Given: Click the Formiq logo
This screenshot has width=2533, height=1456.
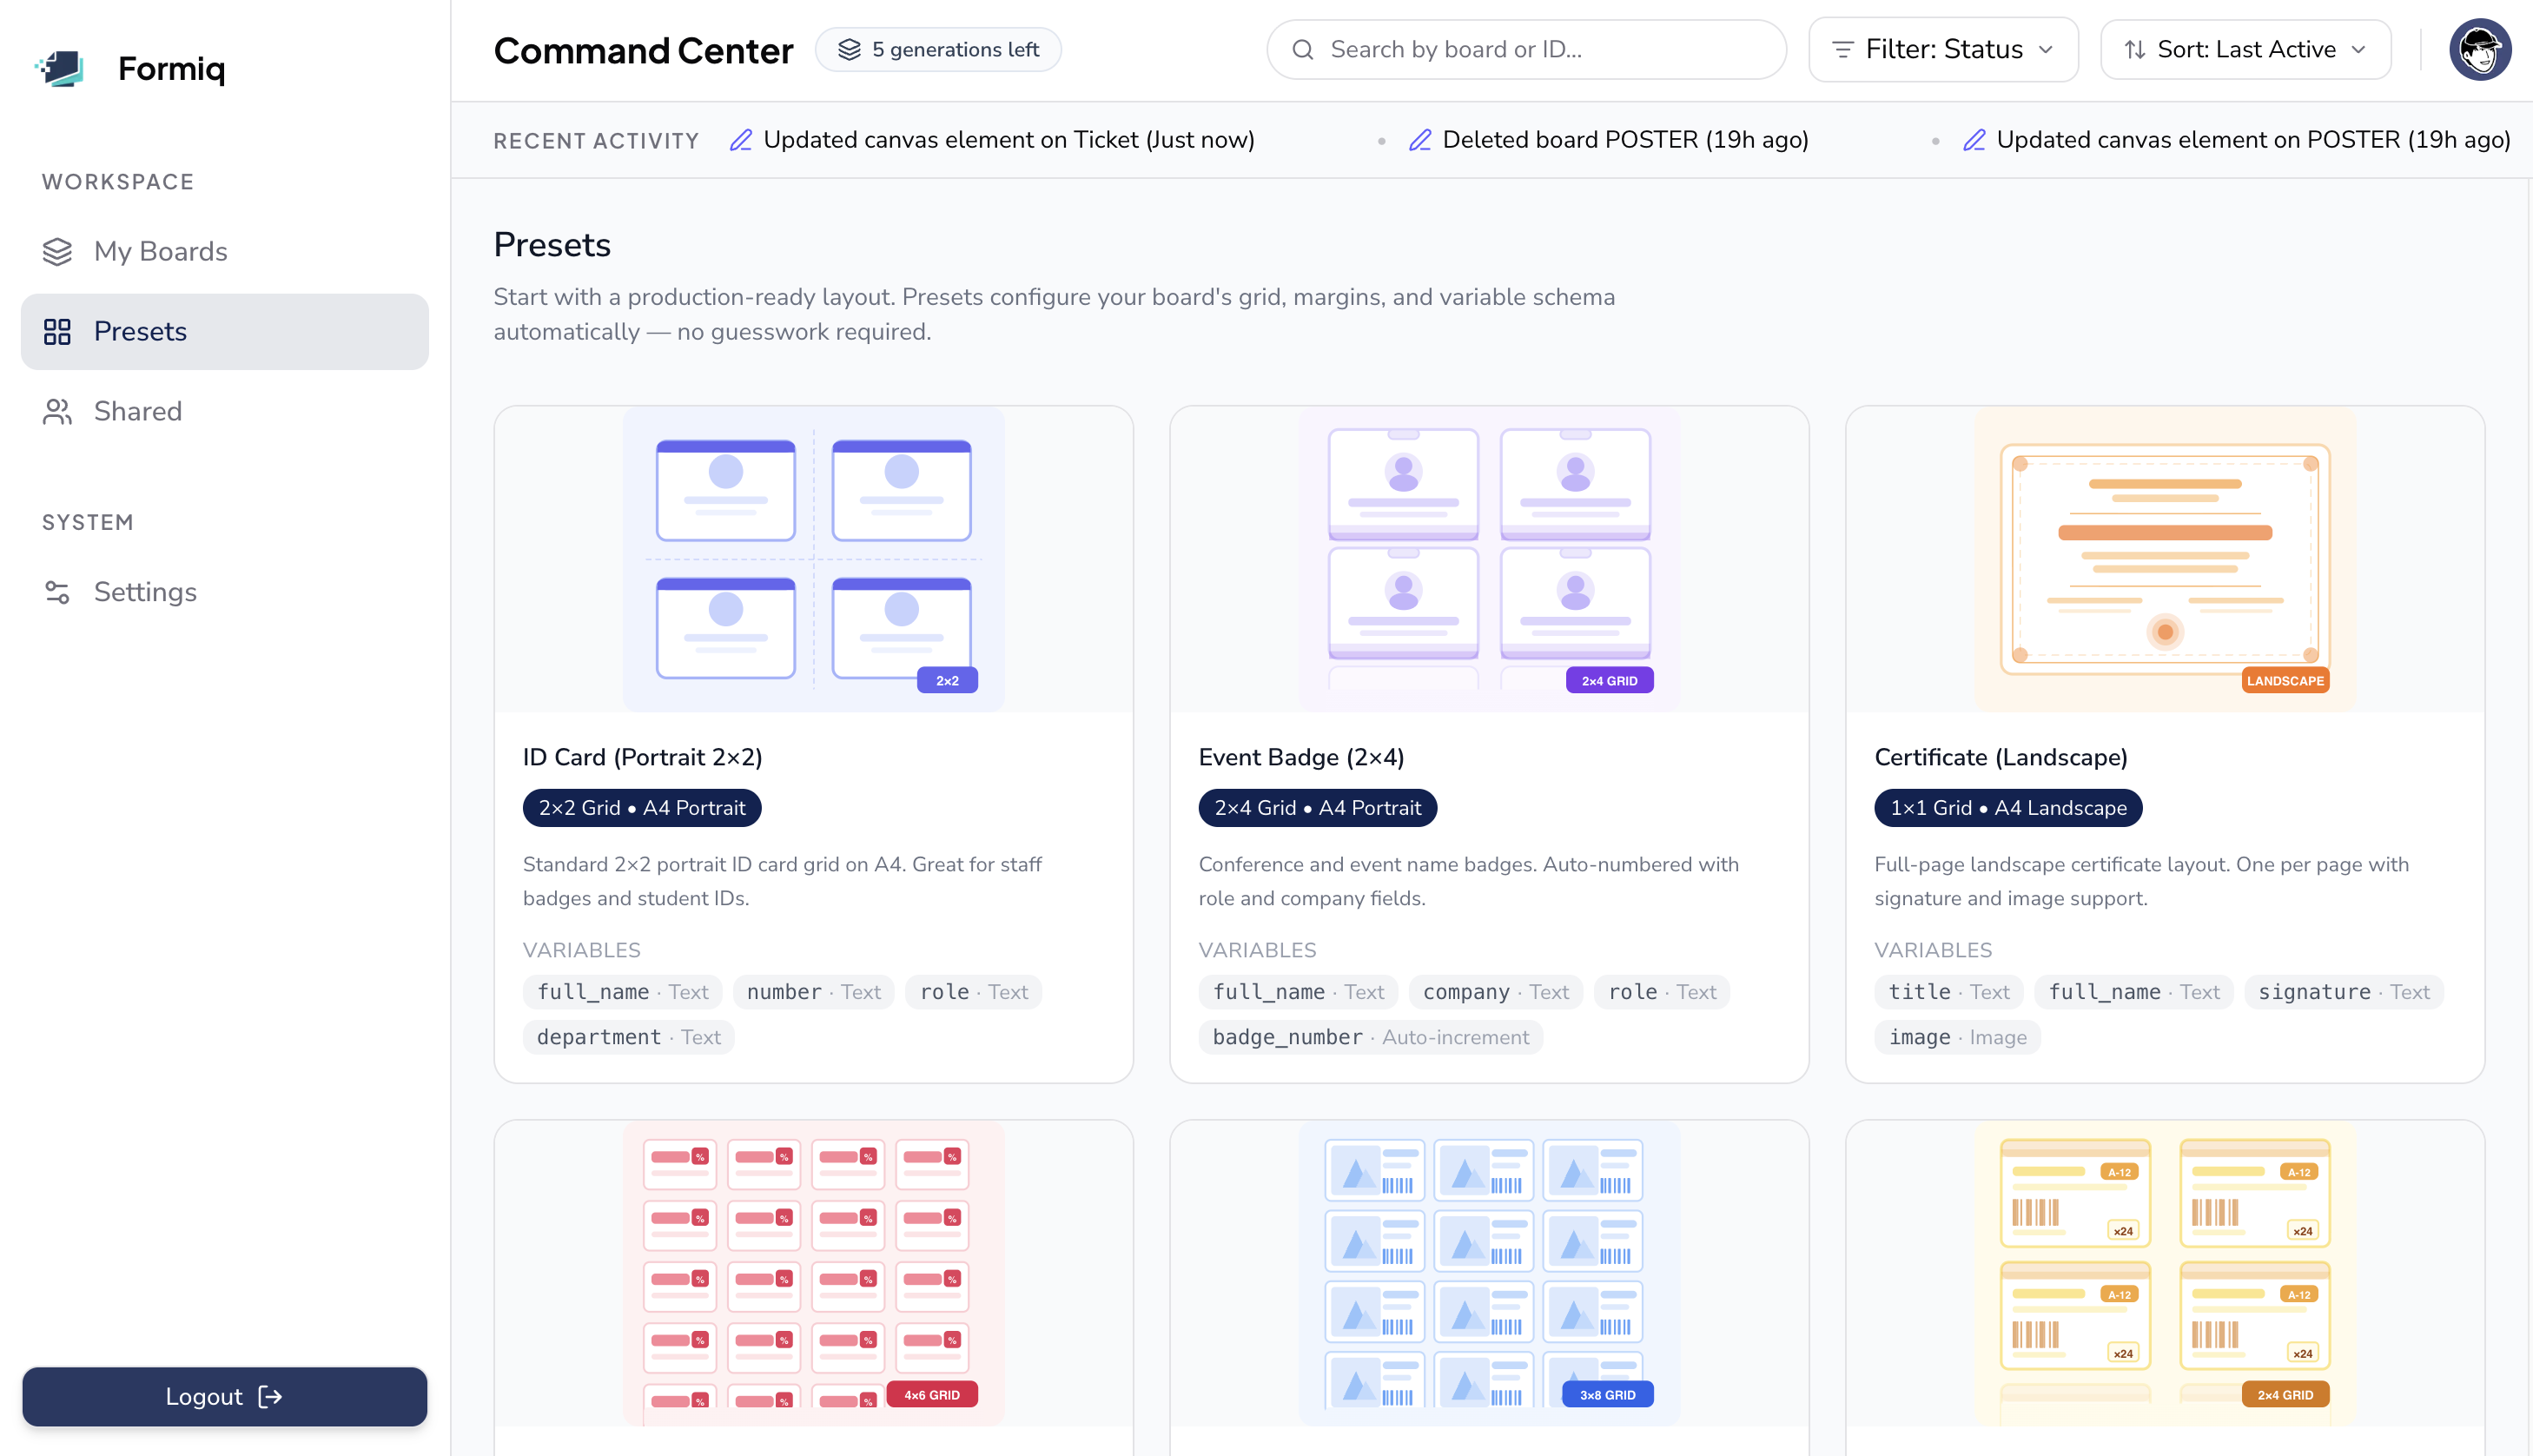Looking at the screenshot, I should pyautogui.click(x=130, y=68).
